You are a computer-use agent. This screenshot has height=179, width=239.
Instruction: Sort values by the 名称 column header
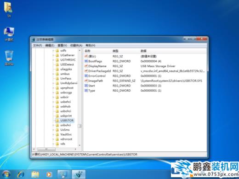[x=98, y=51]
